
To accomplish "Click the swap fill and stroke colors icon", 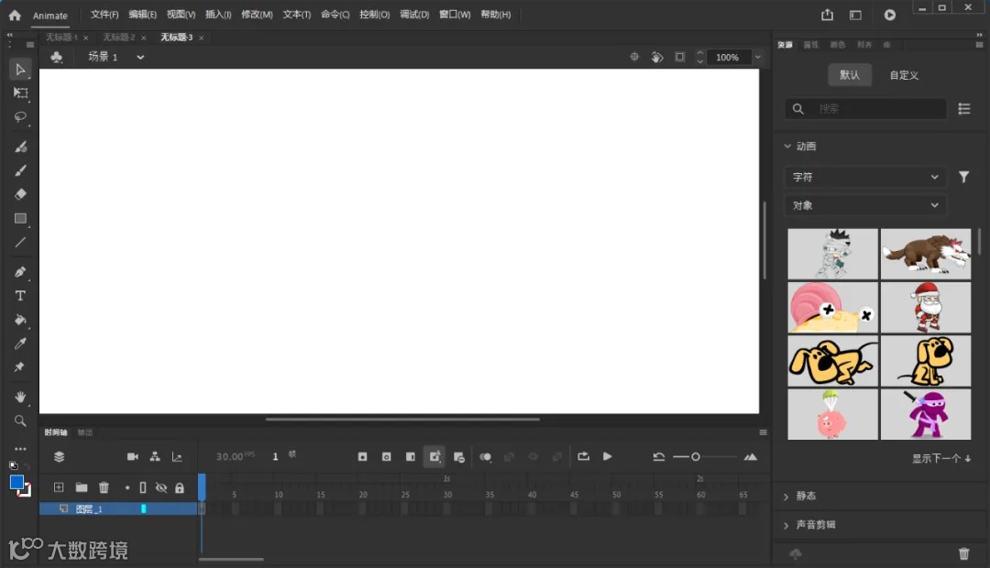I will (x=27, y=467).
